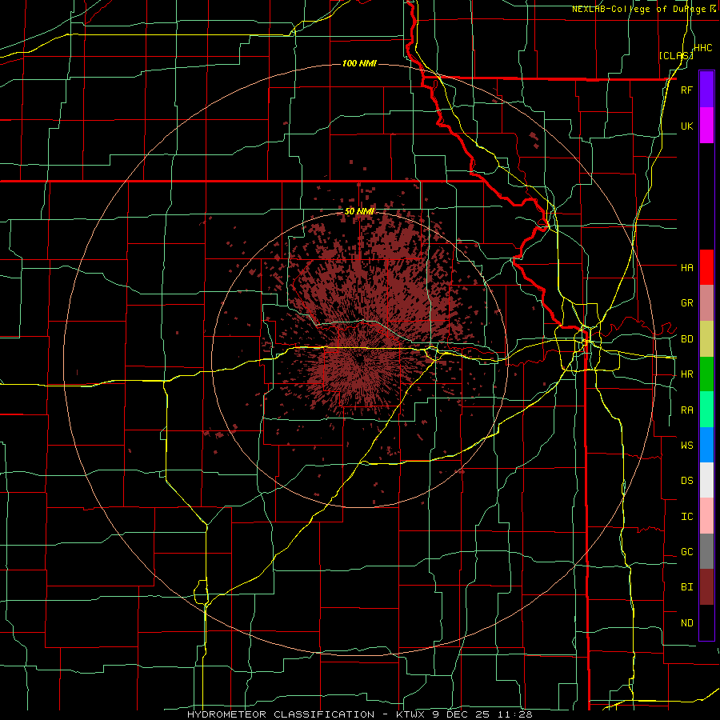Image resolution: width=720 pixels, height=720 pixels.
Task: Click the 100 NMI range ring label
Action: tap(359, 63)
